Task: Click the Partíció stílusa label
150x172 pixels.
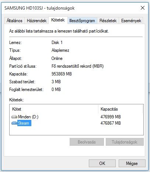Action: coord(23,66)
